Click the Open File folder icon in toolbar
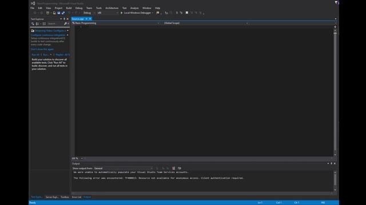Viewport: 366px width, 205px height. [54, 13]
